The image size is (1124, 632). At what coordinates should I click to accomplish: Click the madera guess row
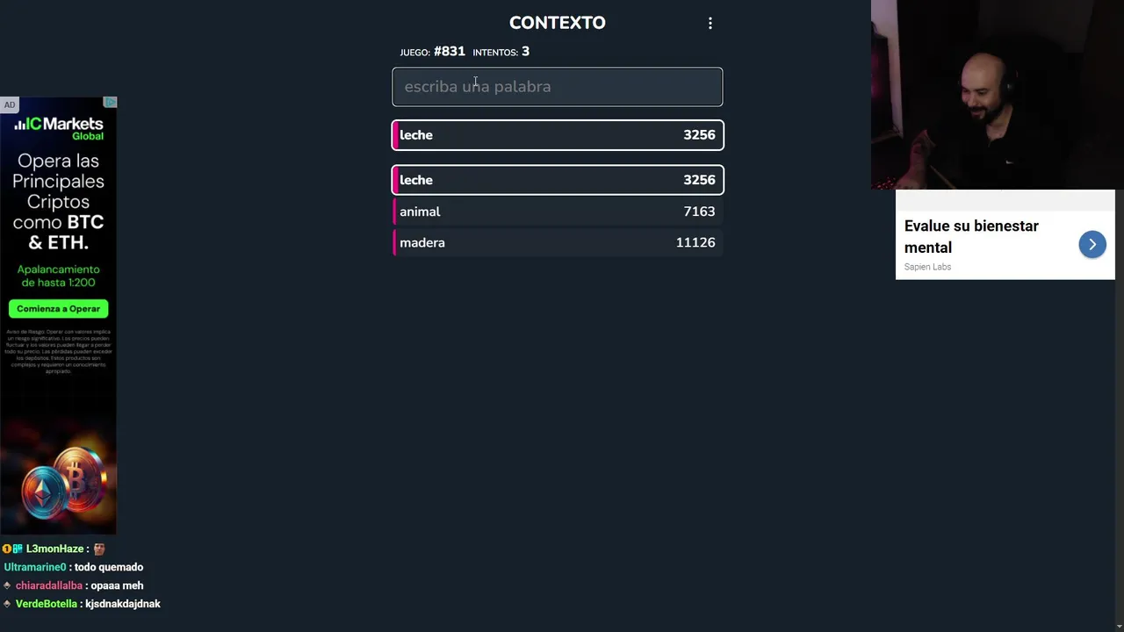558,243
